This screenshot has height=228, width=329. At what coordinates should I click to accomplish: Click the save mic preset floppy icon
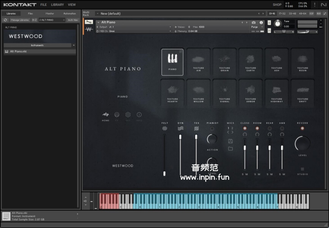pos(230,141)
